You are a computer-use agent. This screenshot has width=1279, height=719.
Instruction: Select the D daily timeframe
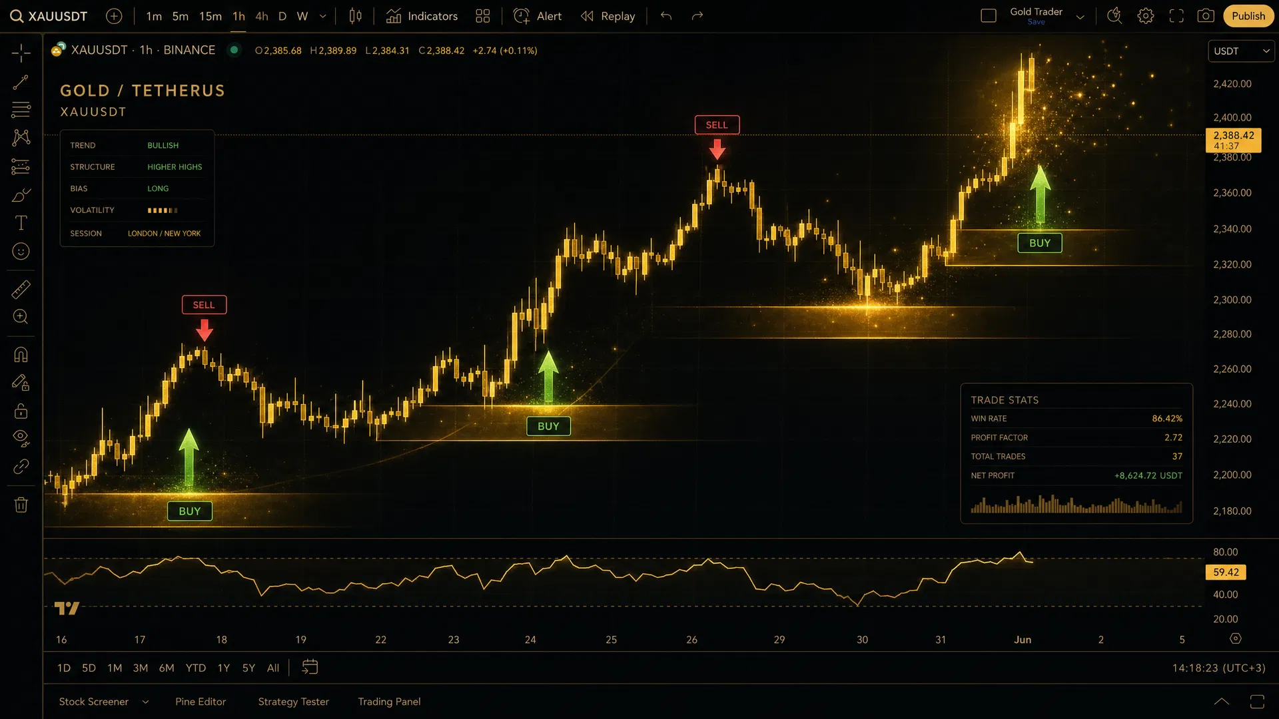tap(282, 16)
